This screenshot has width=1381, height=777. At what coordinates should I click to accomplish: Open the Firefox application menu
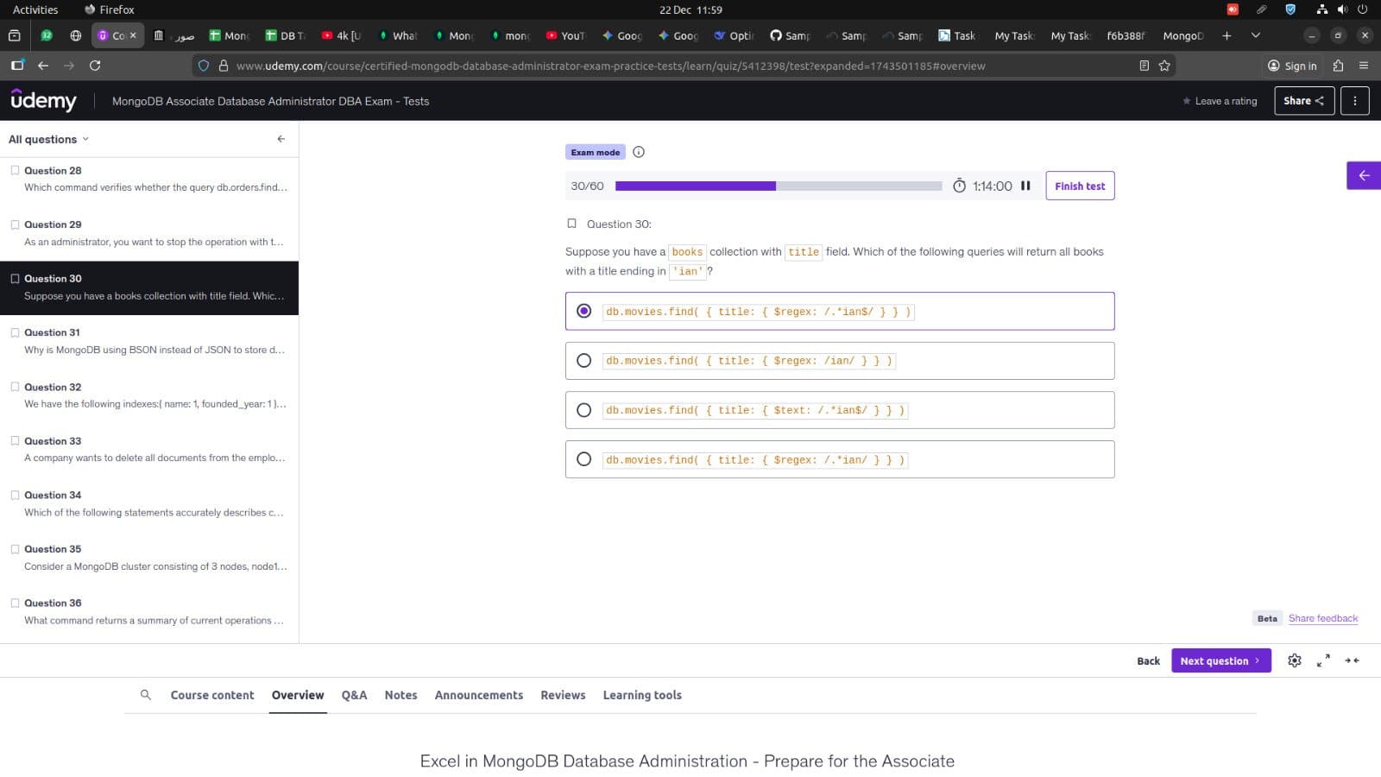pyautogui.click(x=1365, y=66)
